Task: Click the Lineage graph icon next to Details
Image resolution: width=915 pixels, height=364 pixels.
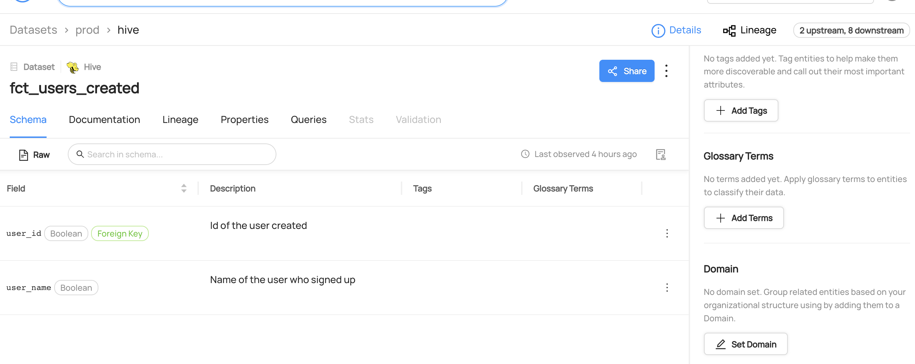Action: 729,31
